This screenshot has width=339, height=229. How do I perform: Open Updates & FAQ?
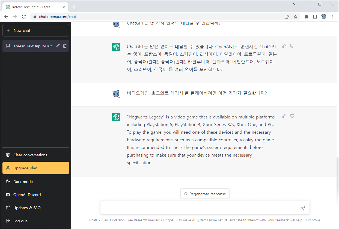tap(36, 208)
